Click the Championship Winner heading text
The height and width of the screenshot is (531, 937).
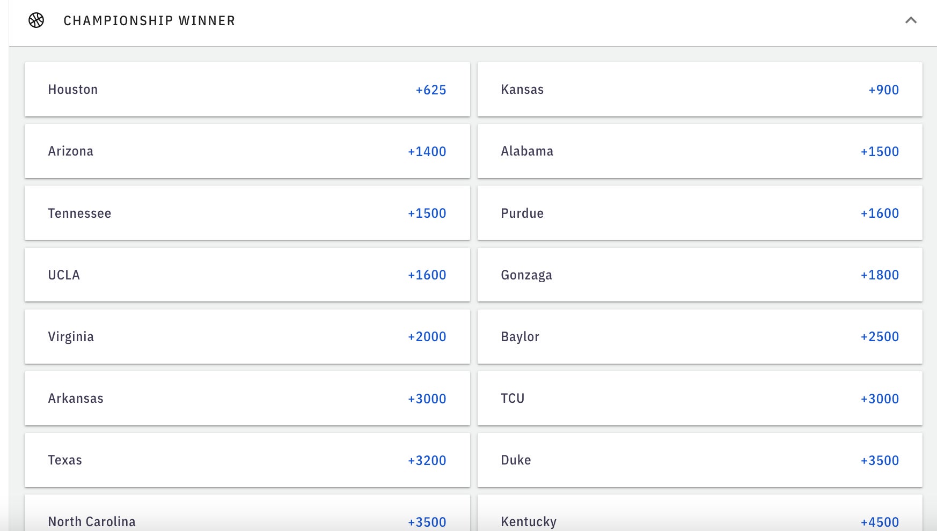[149, 20]
